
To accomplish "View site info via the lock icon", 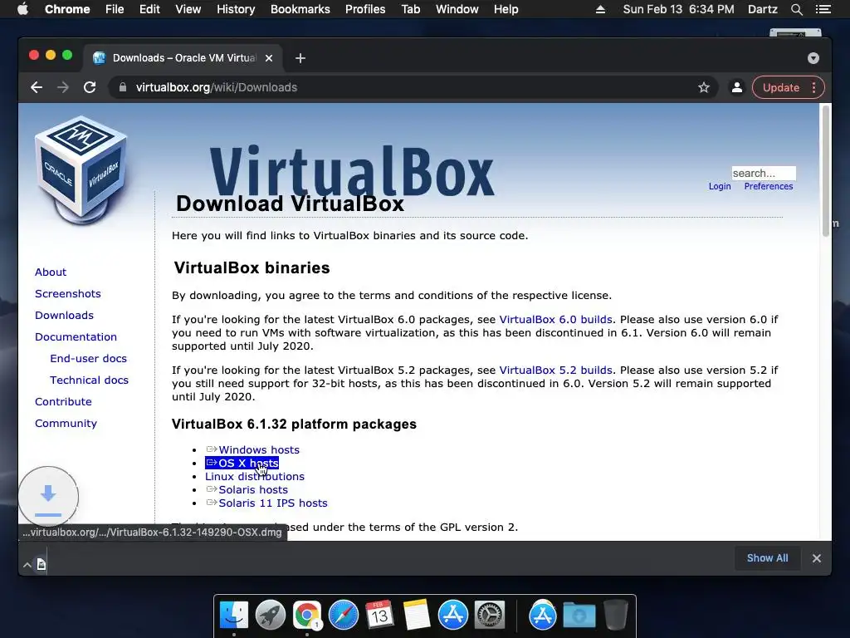I will pyautogui.click(x=123, y=87).
